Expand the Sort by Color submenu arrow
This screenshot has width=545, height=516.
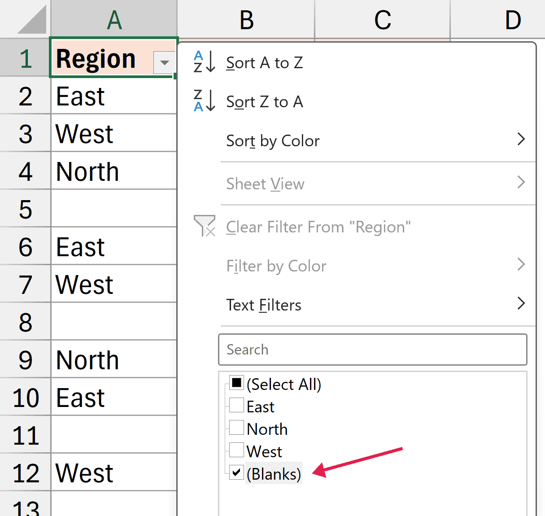pos(521,139)
